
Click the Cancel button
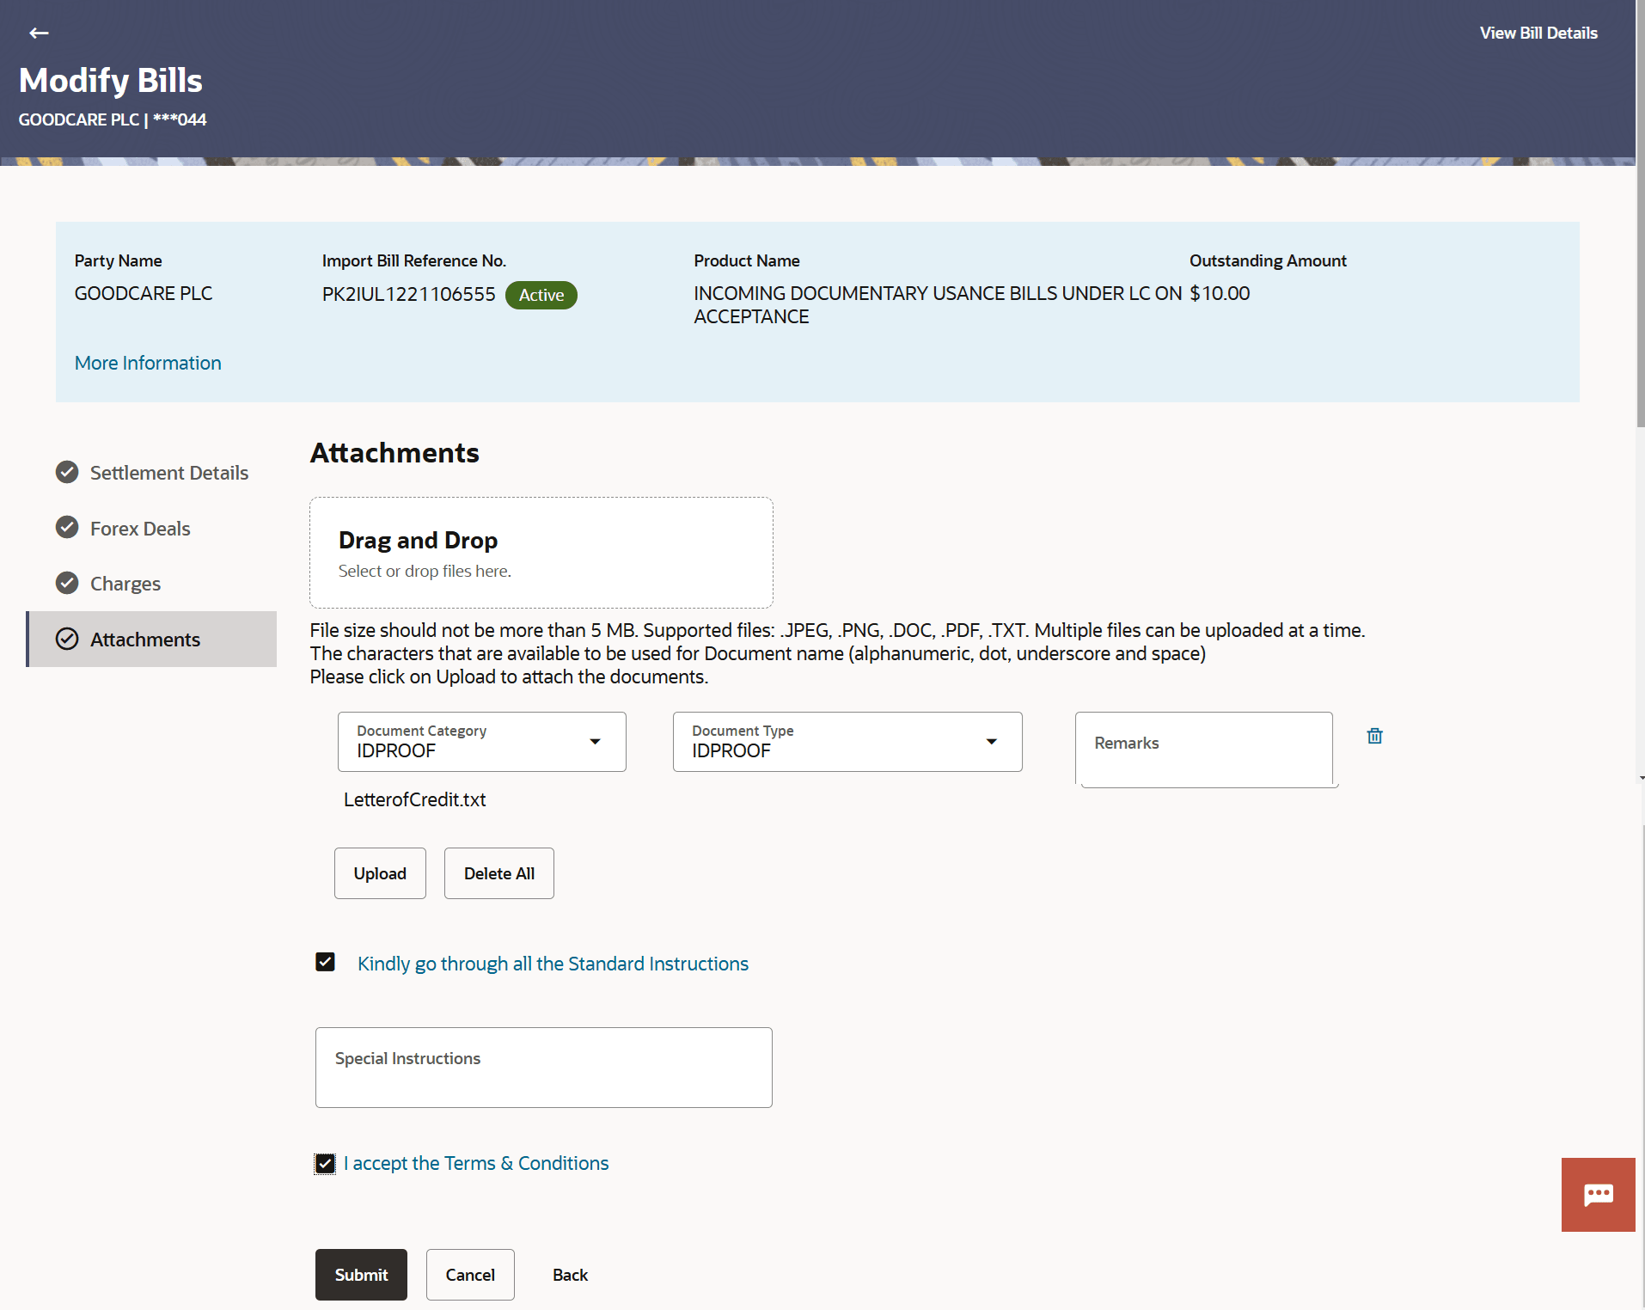click(470, 1275)
